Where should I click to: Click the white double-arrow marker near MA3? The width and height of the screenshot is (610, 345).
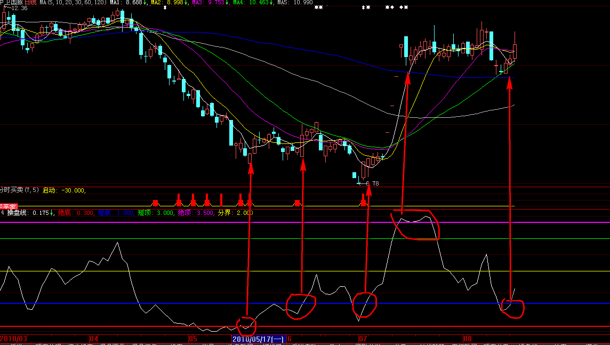coord(165,7)
